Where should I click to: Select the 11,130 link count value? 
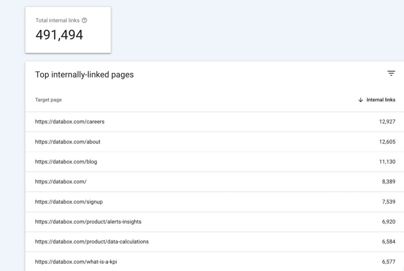tap(387, 162)
